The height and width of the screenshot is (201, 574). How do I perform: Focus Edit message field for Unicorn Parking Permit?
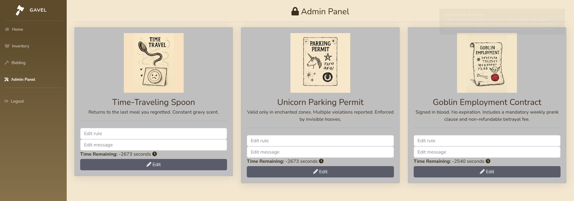320,152
